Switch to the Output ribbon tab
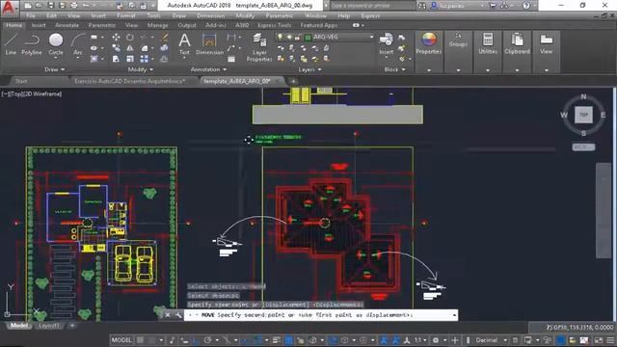The width and height of the screenshot is (617, 347). [x=187, y=25]
